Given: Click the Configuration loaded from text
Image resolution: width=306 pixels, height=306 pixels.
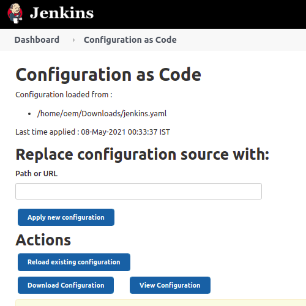Looking at the screenshot, I should click(64, 95).
